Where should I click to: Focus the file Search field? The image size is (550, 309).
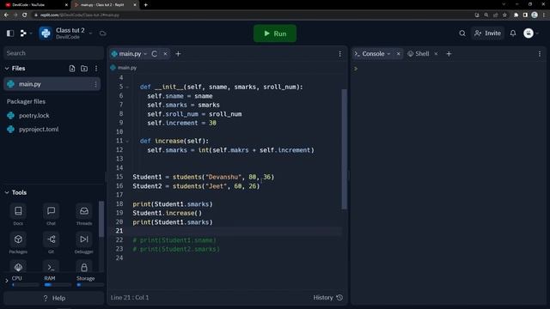(53, 53)
